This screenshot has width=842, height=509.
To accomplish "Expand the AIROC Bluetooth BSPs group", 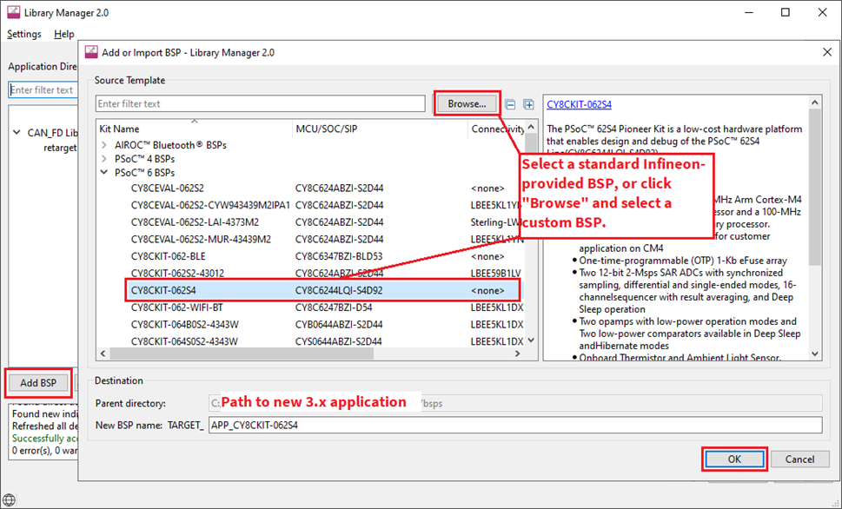I will coord(104,145).
